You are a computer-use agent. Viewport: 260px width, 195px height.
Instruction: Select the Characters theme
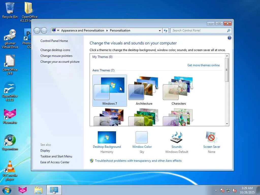point(178,91)
